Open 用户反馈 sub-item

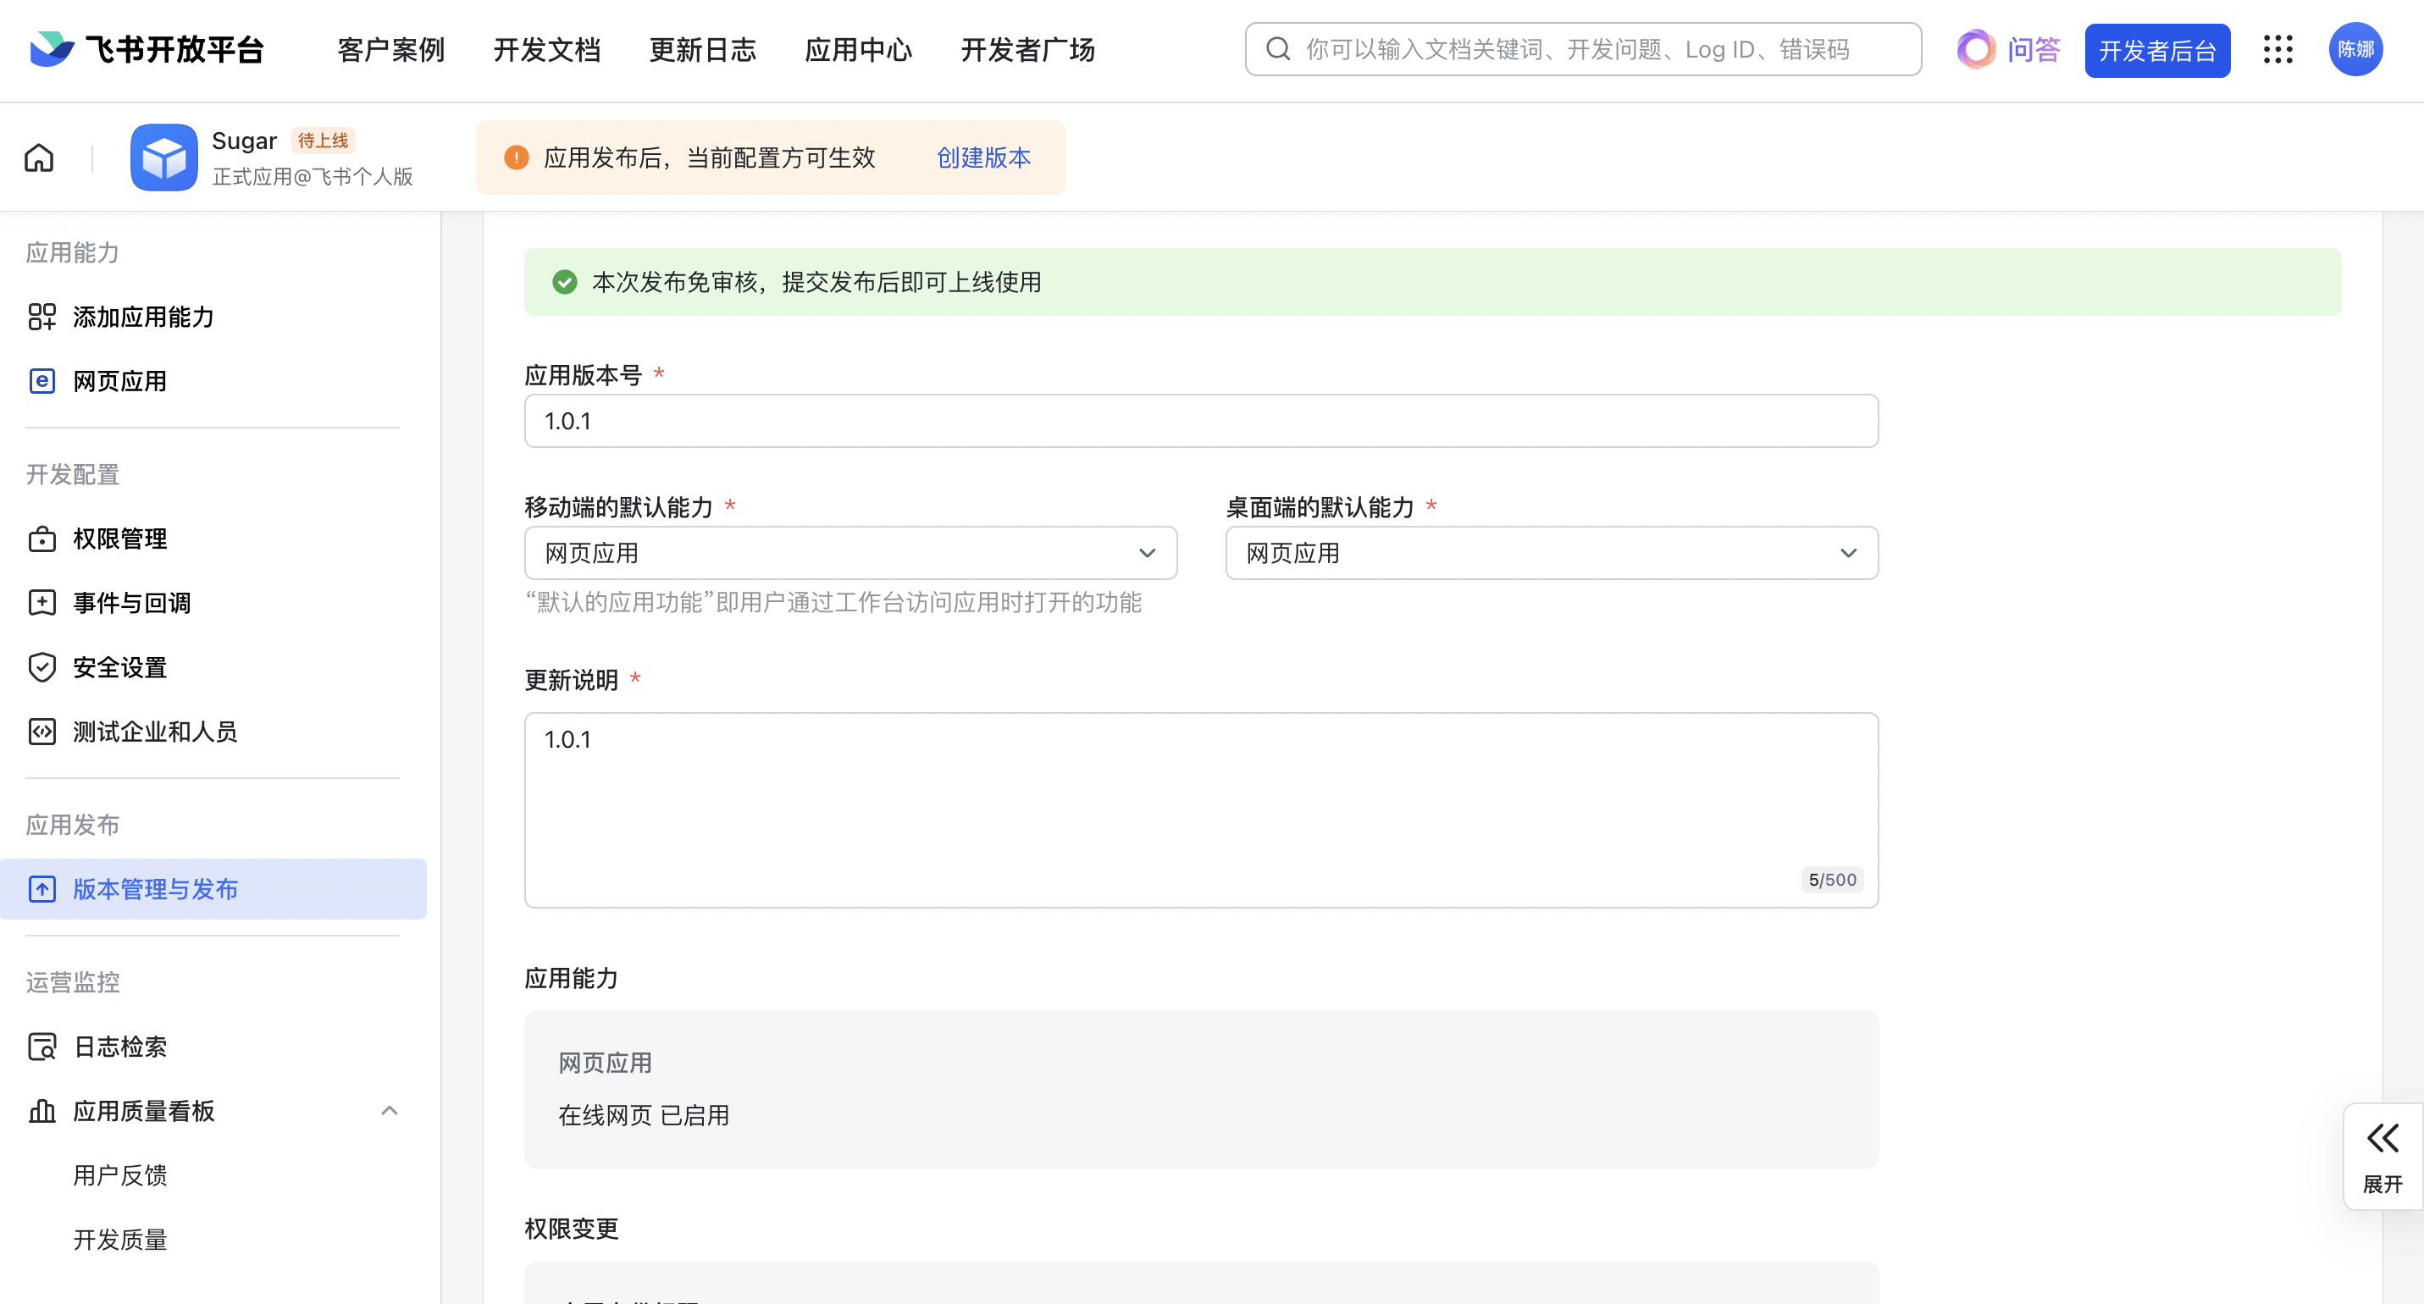coord(119,1175)
